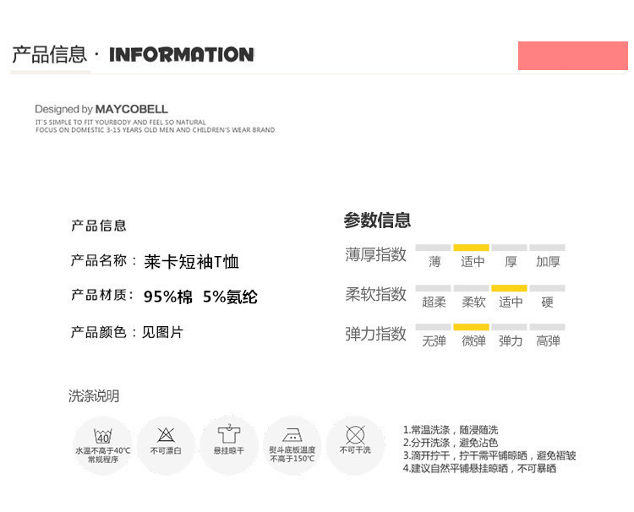Screen dimensions: 634x512
Task: Select 硬 on the softness scale
Action: (x=548, y=302)
